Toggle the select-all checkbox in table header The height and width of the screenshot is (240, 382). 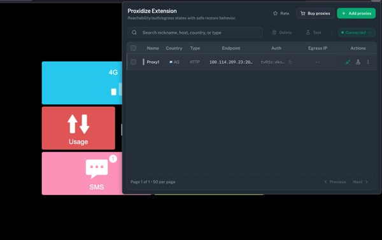[x=133, y=48]
